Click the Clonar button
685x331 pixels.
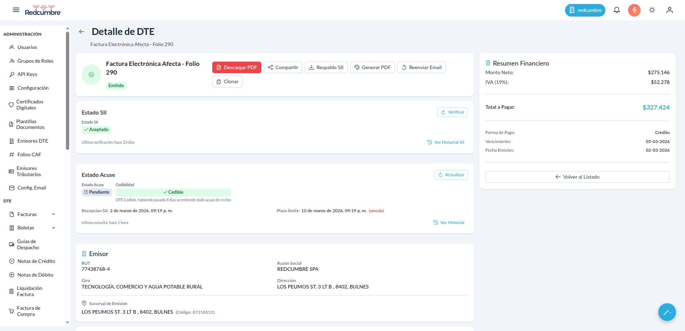click(x=227, y=82)
